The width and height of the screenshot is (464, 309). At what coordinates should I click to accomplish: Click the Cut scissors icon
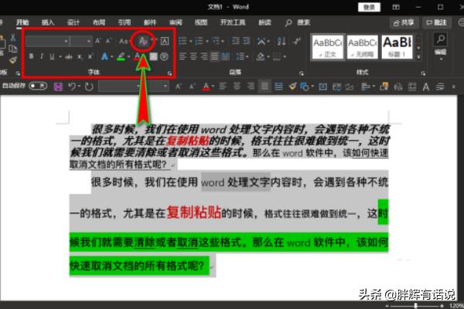(x=12, y=37)
